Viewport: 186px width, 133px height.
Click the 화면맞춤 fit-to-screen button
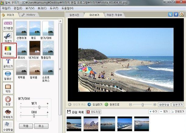[164, 105]
